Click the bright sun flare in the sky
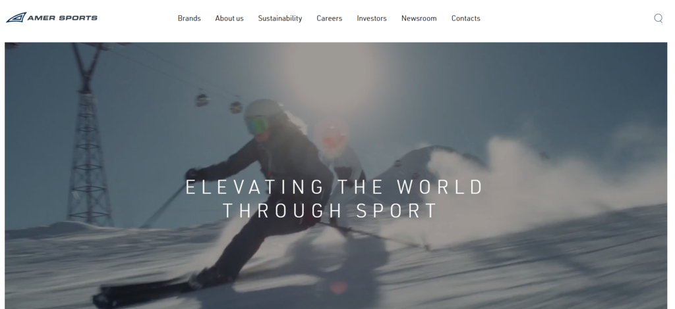 (x=332, y=73)
